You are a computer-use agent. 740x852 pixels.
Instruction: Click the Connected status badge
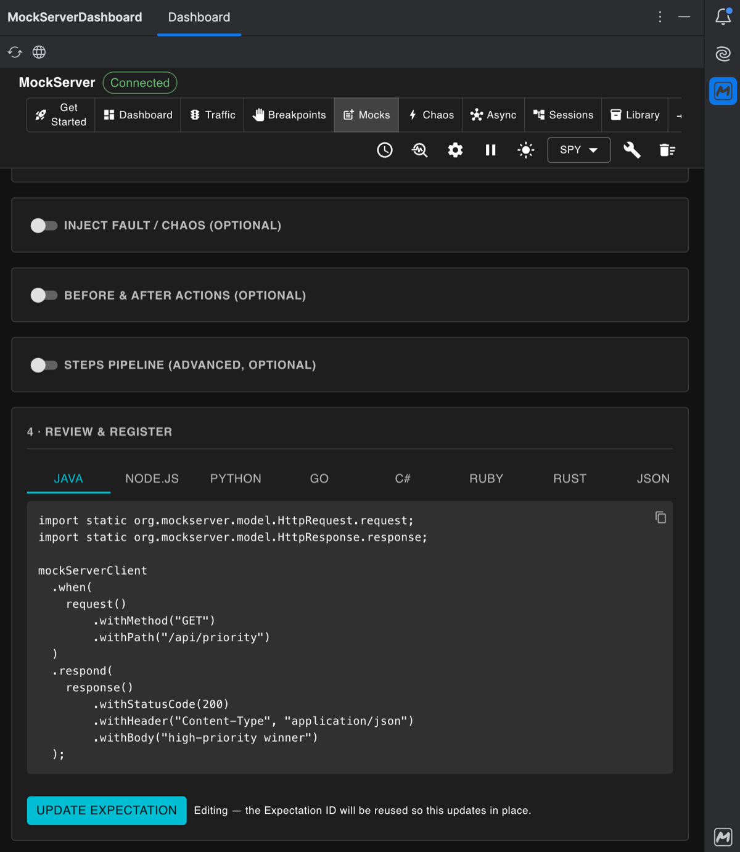click(x=140, y=83)
